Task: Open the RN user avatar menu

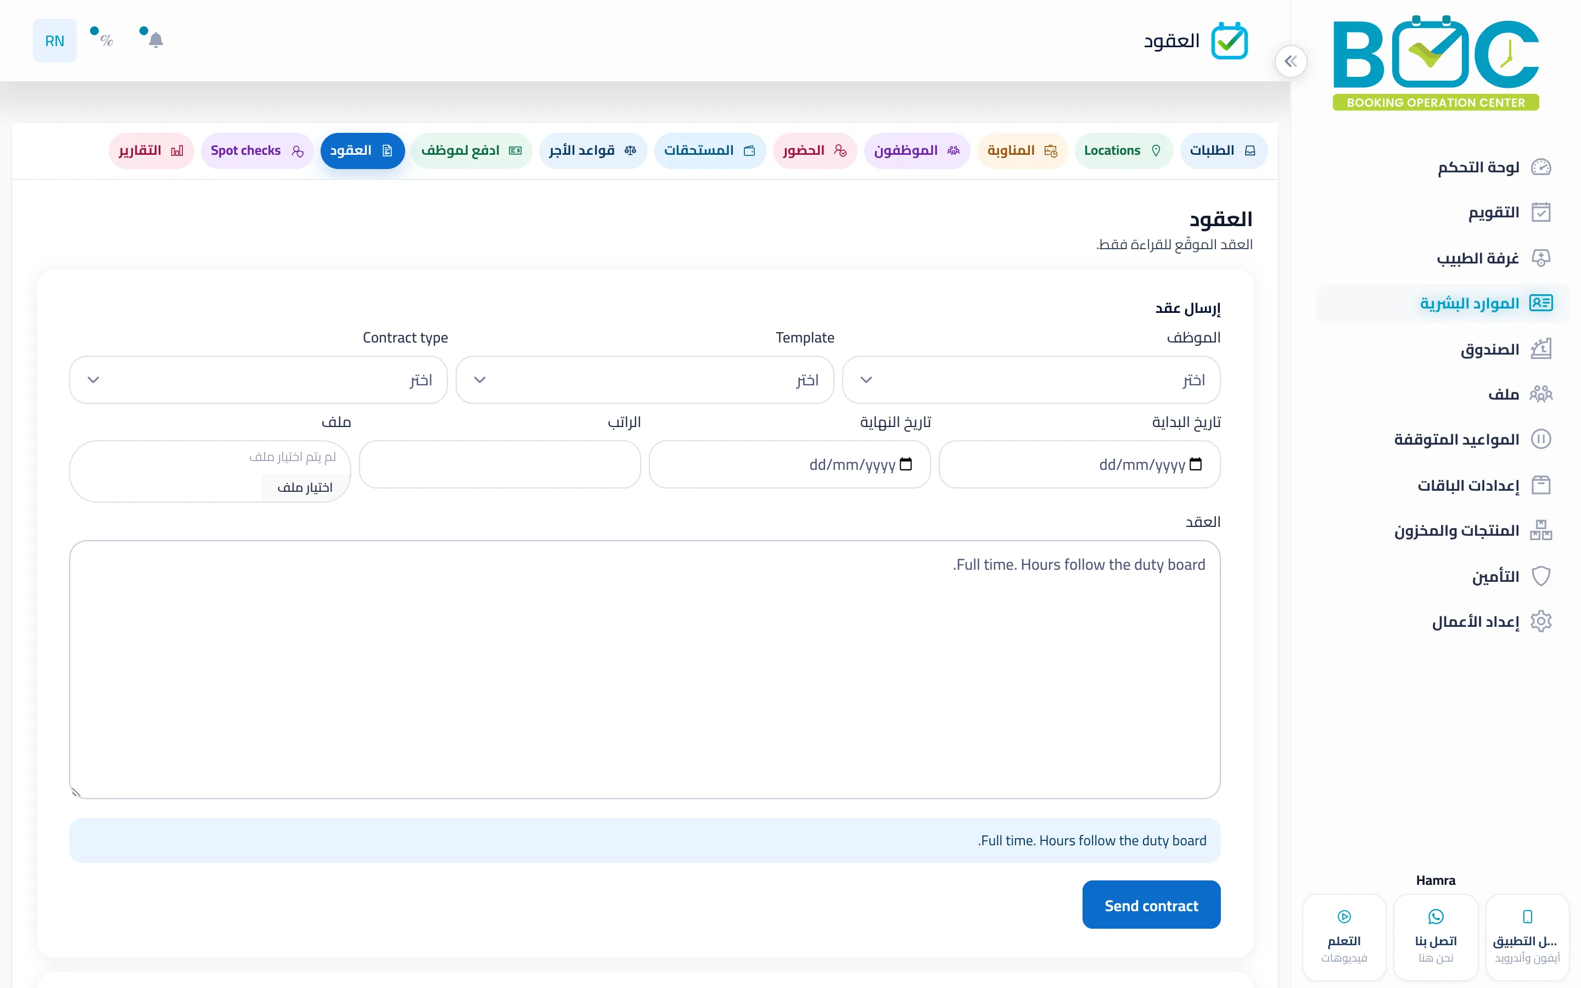Action: coord(55,41)
